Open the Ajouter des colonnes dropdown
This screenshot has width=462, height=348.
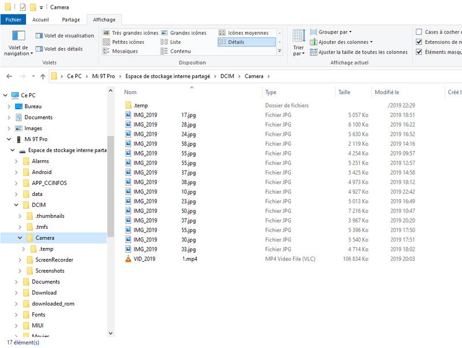pos(341,42)
